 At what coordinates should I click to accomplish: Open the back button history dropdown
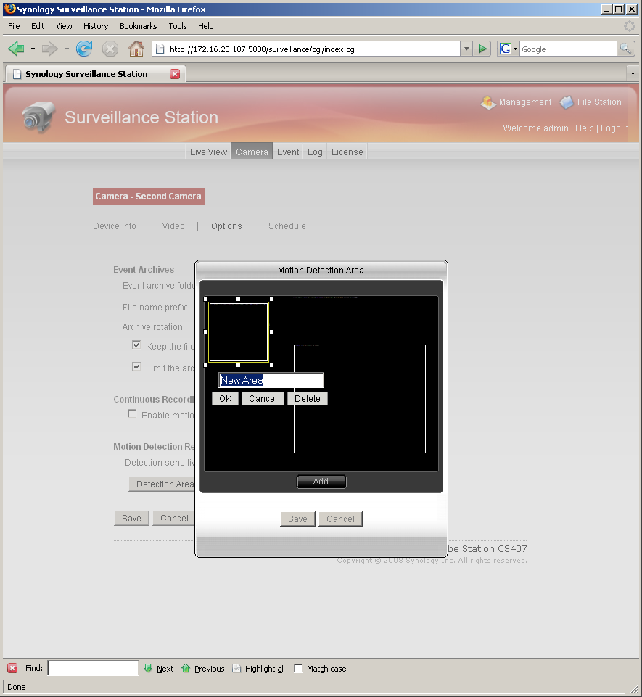pos(33,49)
